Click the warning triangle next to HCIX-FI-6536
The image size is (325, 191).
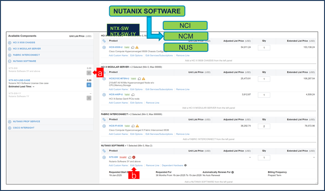pyautogui.click(x=137, y=126)
